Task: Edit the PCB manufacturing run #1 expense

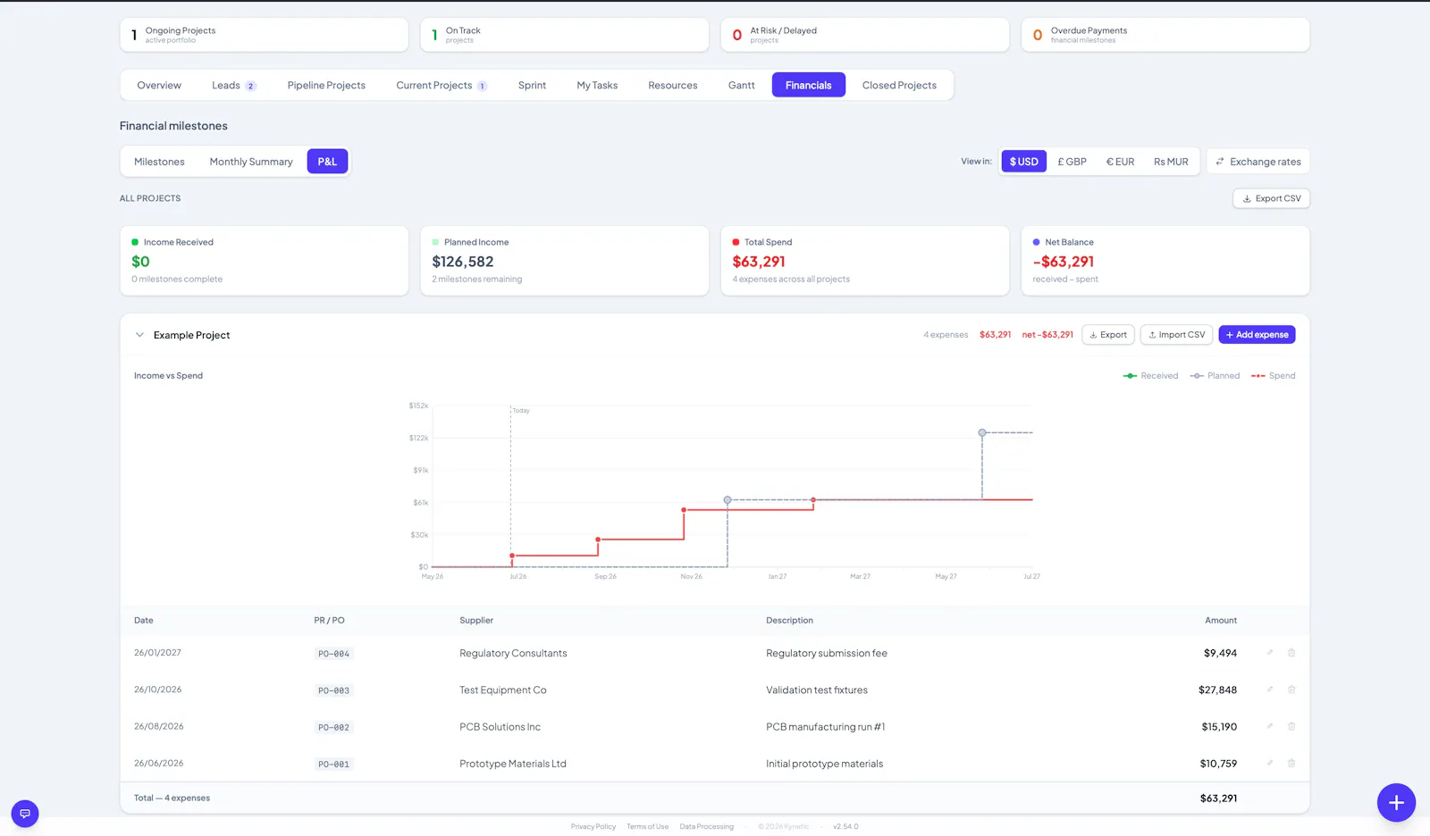Action: 1269,726
